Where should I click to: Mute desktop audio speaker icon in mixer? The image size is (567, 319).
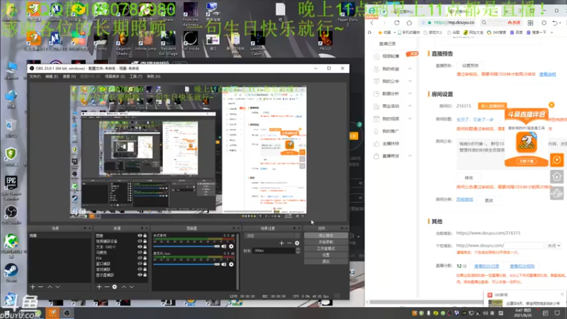tap(224, 246)
